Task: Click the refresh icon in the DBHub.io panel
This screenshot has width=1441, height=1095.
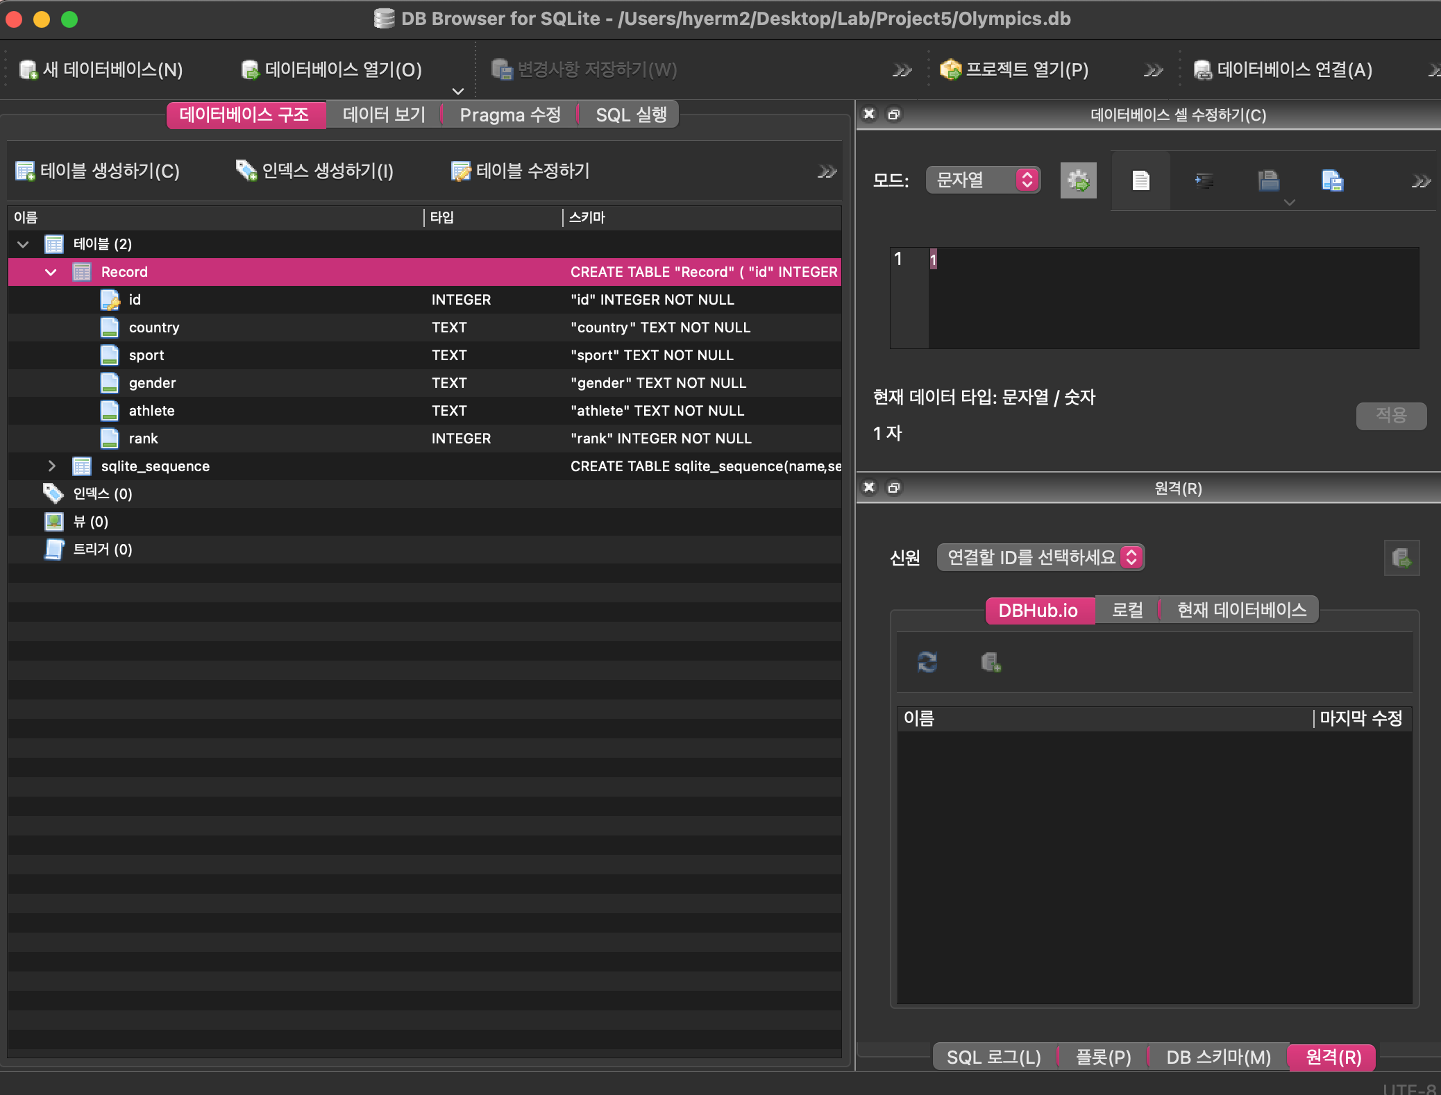Action: tap(927, 662)
